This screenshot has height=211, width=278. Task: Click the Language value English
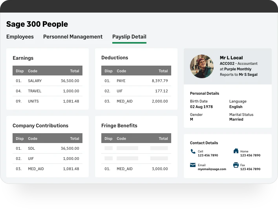tap(236, 107)
